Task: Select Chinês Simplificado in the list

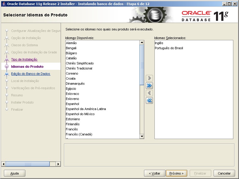Action: 102,63
